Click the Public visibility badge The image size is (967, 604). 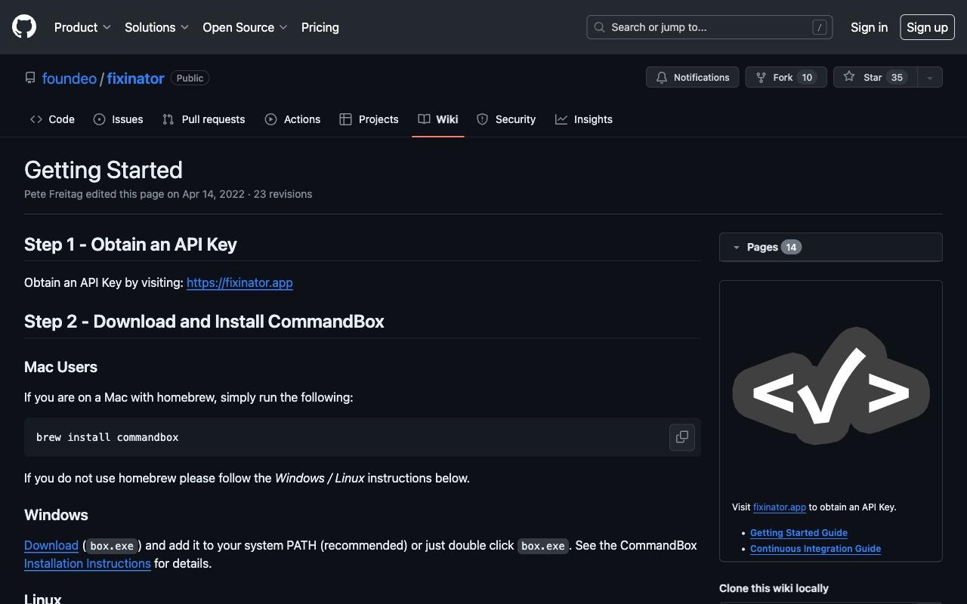point(190,78)
